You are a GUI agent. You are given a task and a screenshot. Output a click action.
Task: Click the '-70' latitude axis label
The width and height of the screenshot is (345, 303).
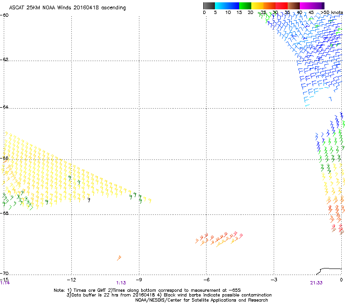click(x=4, y=273)
